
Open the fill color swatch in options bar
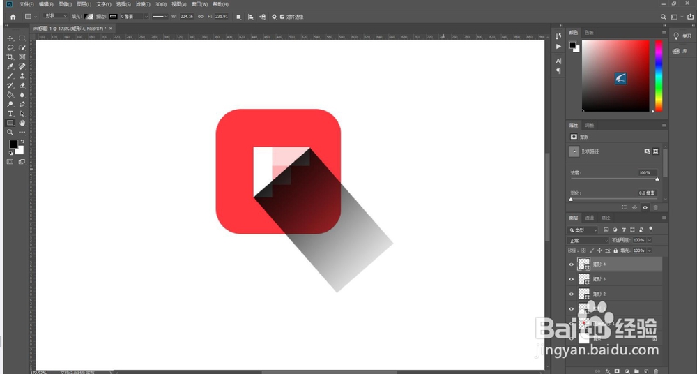89,17
